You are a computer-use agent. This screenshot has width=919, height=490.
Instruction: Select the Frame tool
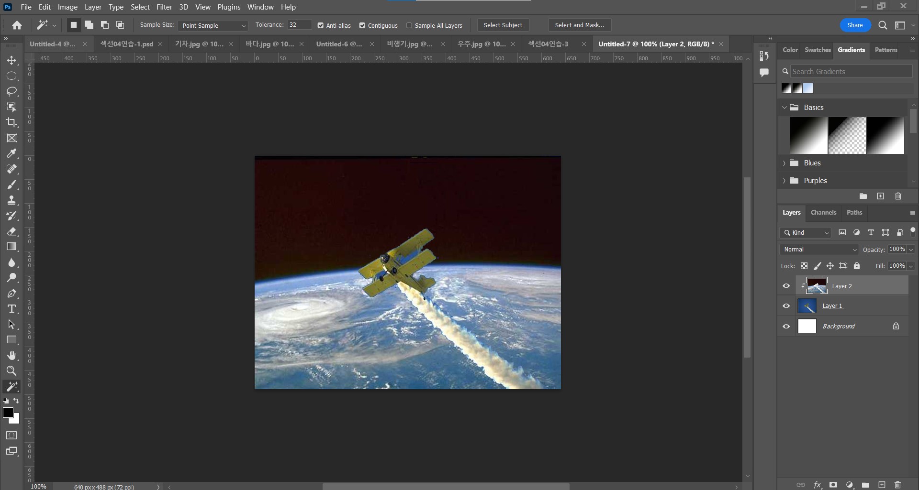(x=11, y=138)
